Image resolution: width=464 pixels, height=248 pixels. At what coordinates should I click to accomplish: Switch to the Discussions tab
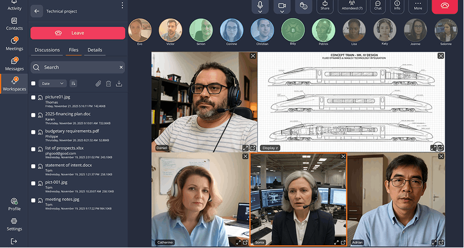point(47,50)
